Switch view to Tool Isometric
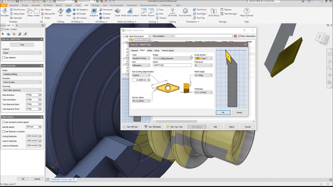The image size is (333, 187). 185,12
